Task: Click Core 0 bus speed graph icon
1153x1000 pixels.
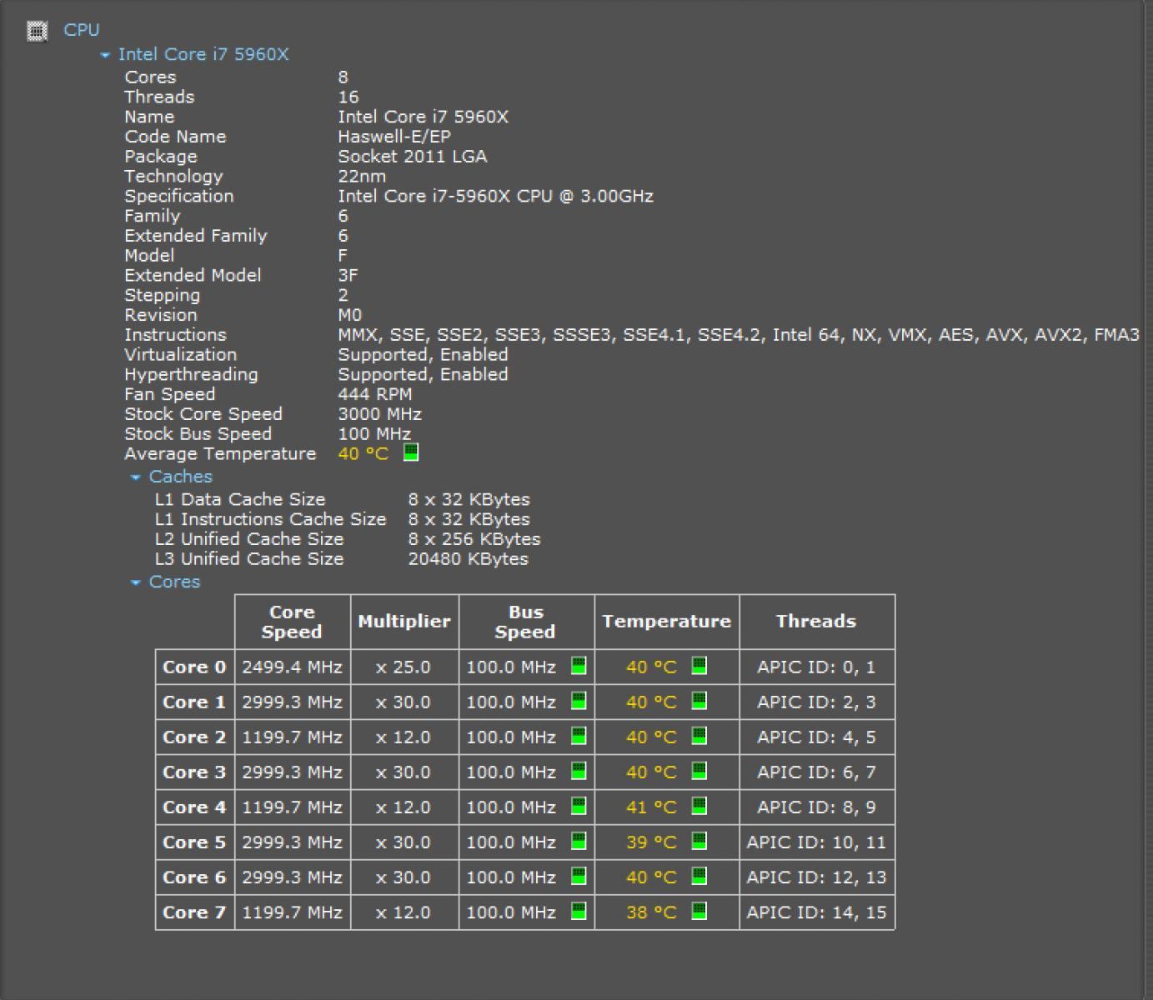Action: point(579,666)
